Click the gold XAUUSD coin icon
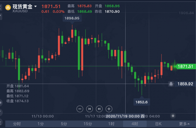Viewport: 196px width, 128px height. (x=8, y=7)
